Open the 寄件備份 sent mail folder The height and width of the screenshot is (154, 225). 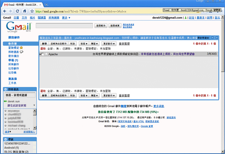(x=13, y=56)
